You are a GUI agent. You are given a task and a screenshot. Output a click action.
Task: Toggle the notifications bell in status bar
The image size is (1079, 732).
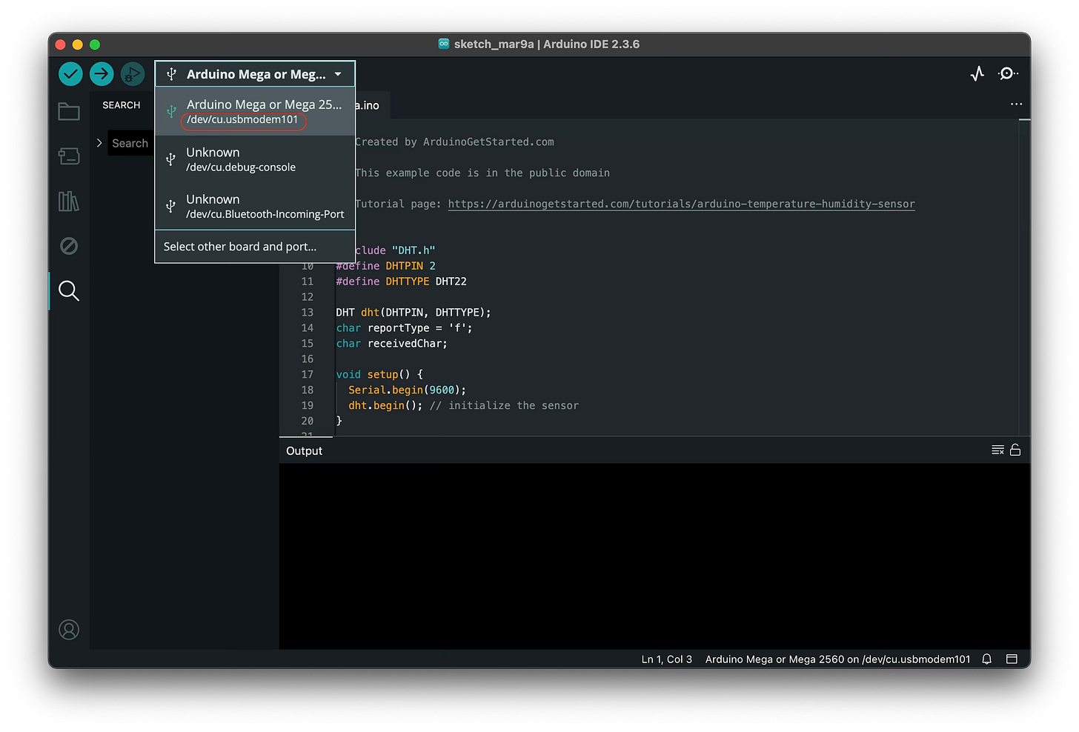click(986, 659)
